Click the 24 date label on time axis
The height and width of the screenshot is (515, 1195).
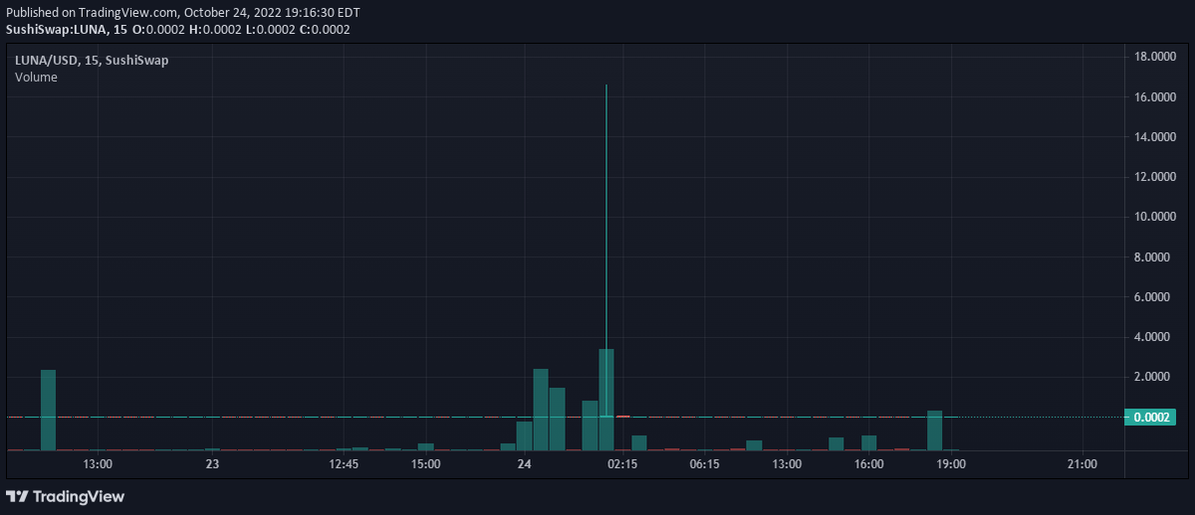tap(525, 464)
